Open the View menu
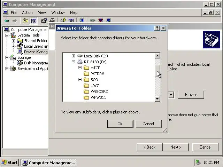This screenshot has height=167, width=223. [x=42, y=13]
